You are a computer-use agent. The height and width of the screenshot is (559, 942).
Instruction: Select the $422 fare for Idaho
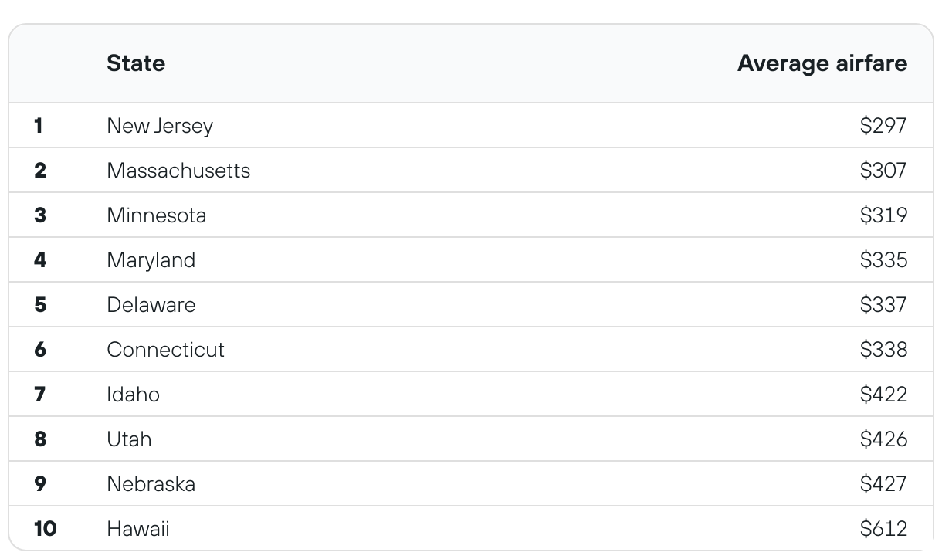point(883,394)
